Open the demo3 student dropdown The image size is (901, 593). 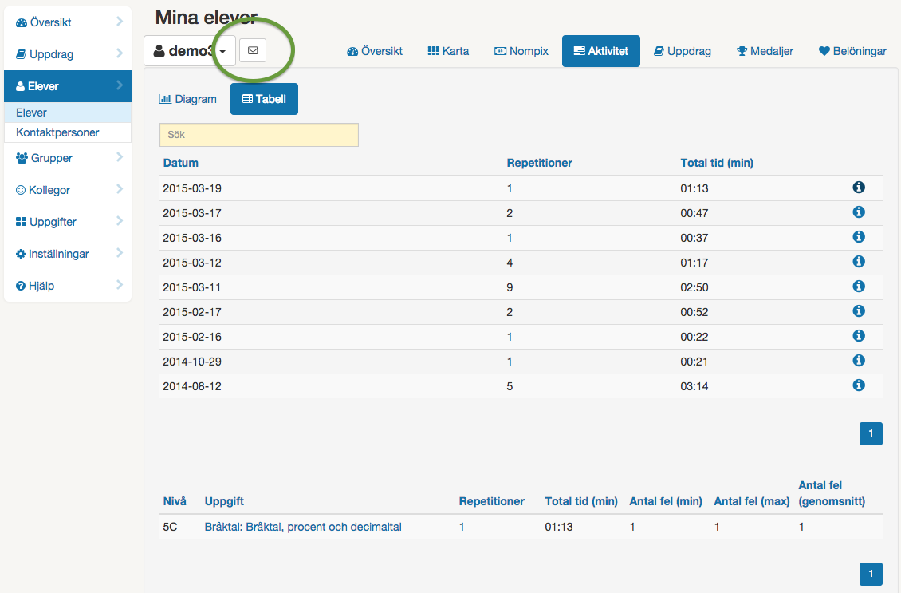(x=190, y=51)
